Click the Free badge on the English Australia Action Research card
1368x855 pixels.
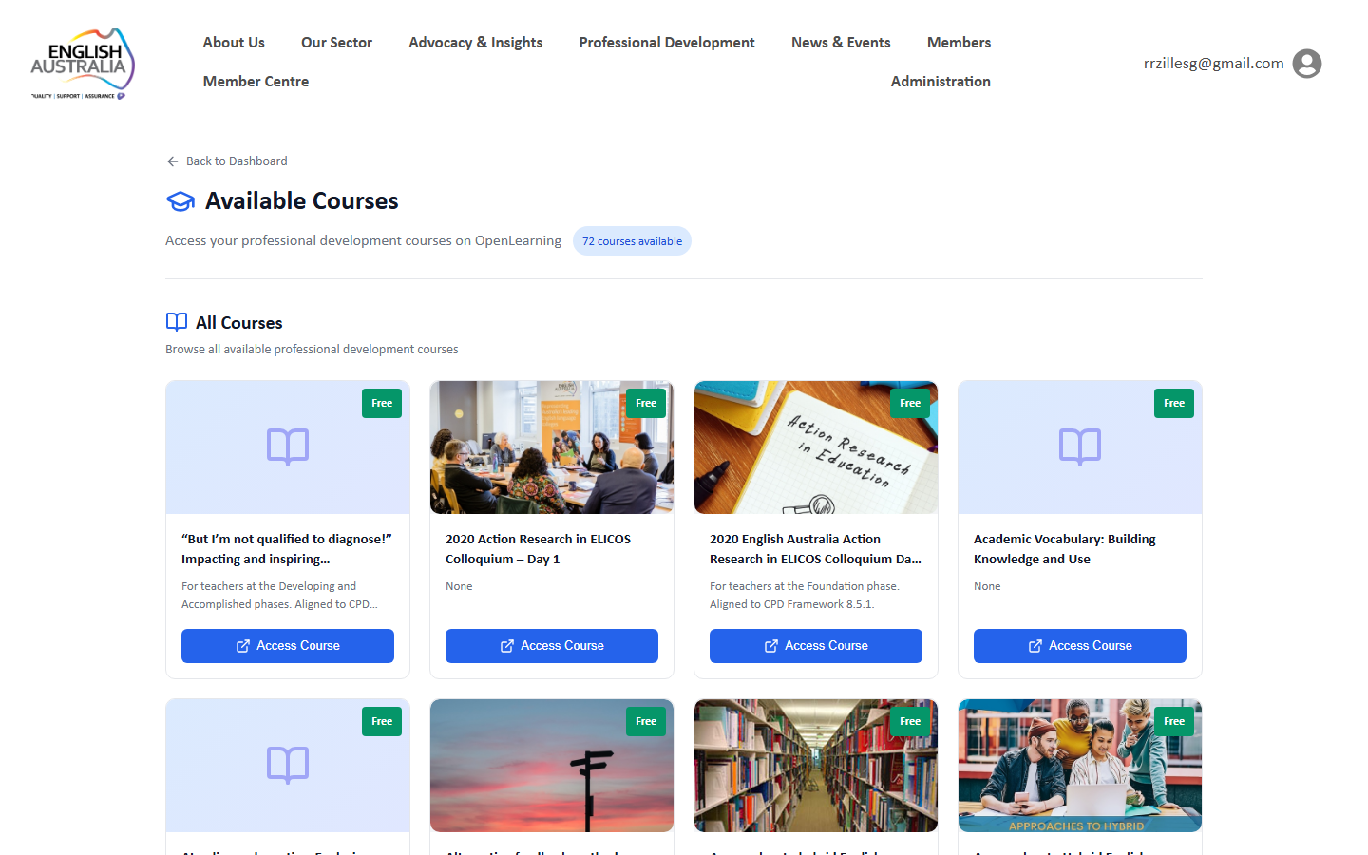coord(910,404)
